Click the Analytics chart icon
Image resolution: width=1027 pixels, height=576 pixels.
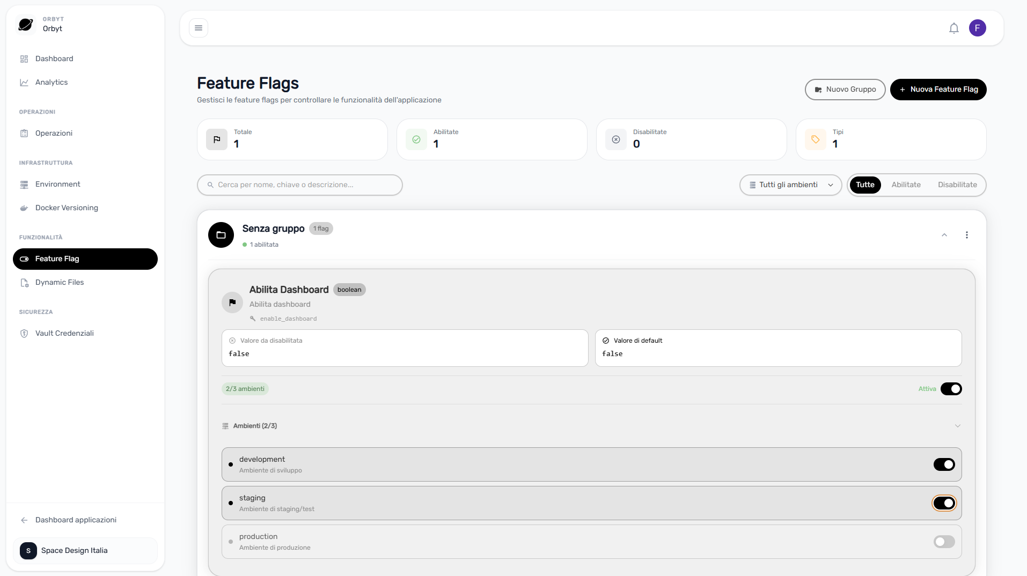click(24, 83)
